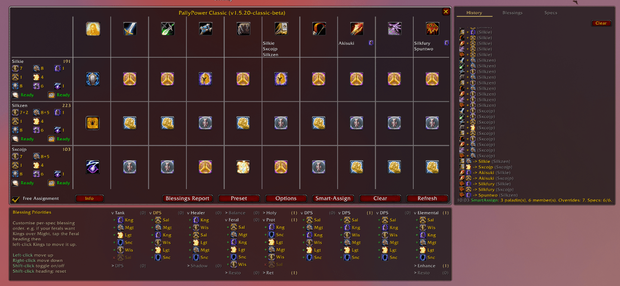Open the Blessings Report

[187, 199]
